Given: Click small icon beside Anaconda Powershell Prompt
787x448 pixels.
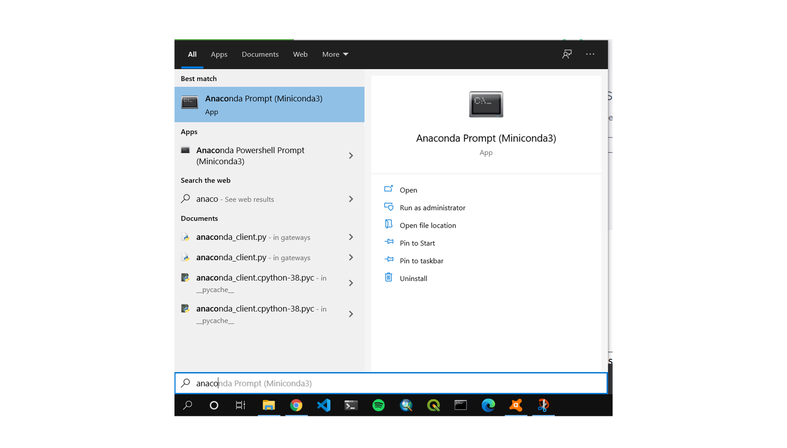Looking at the screenshot, I should click(185, 150).
